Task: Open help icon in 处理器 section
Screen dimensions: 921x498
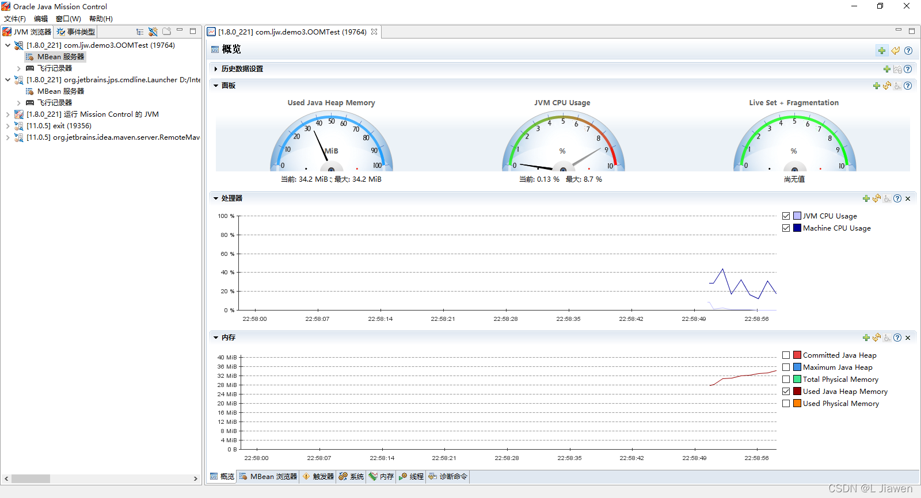Action: point(897,198)
